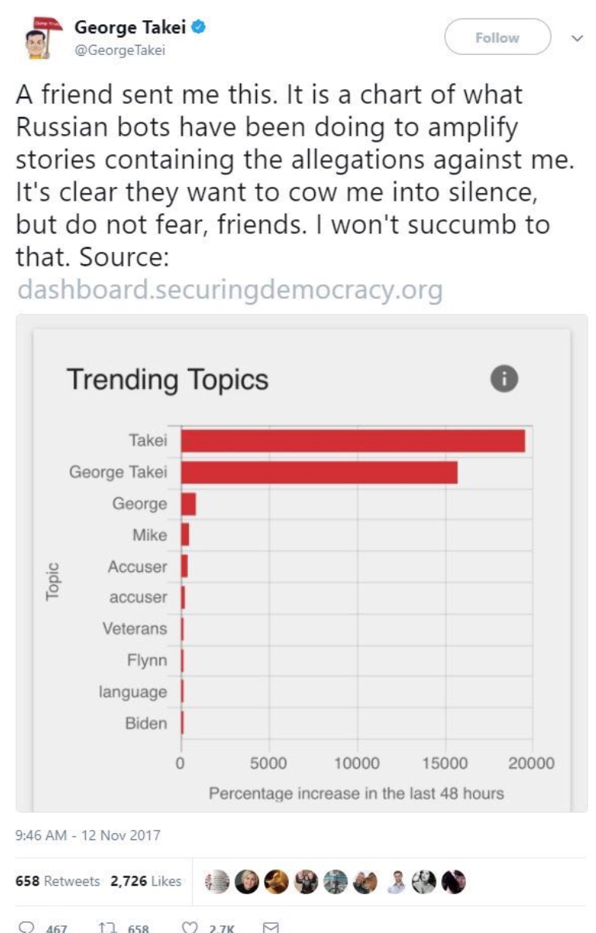Click the reply speech bubble icon
Viewport: 596px width, 933px height.
click(26, 926)
